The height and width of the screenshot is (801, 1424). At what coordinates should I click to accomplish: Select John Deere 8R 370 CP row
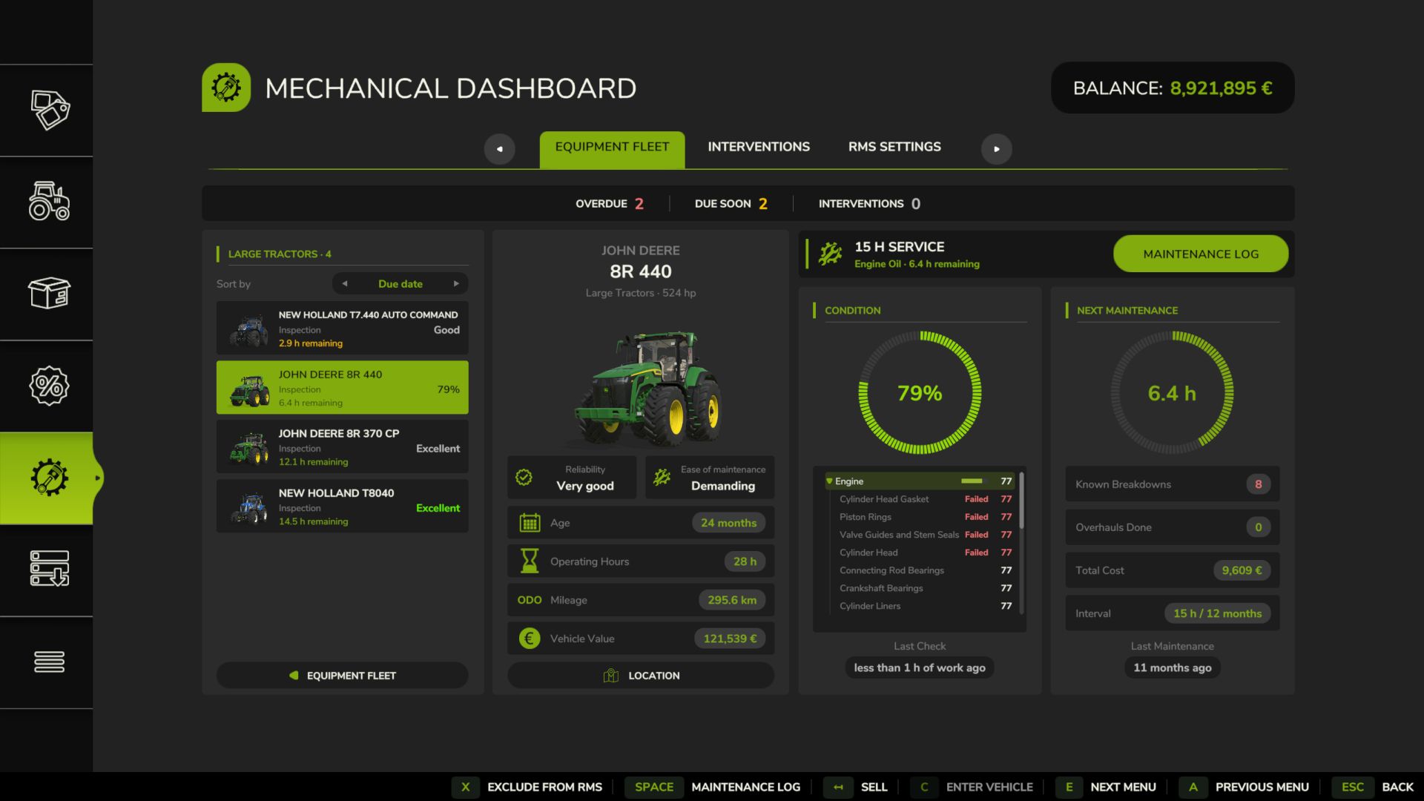(x=342, y=446)
